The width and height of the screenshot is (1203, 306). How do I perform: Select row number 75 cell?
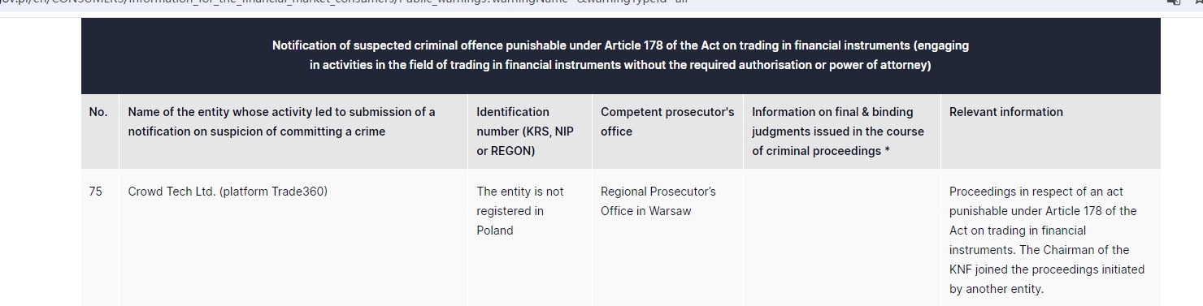point(96,192)
